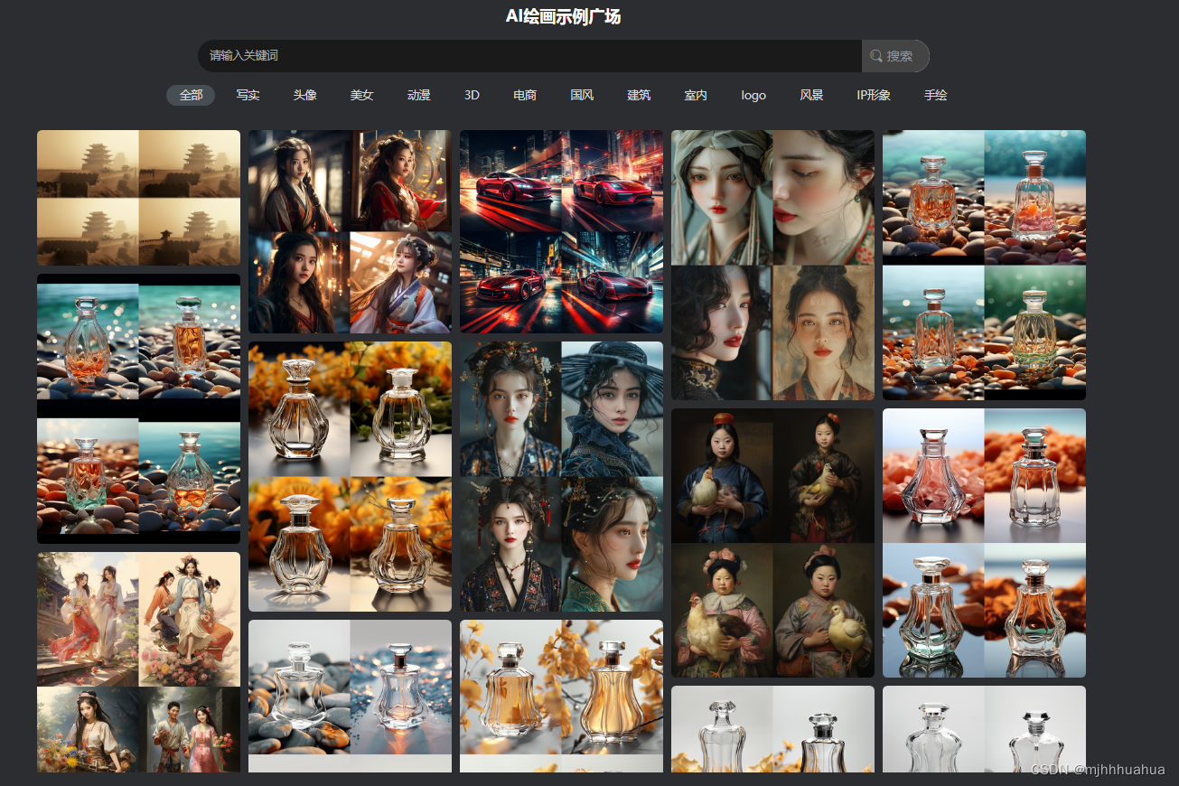Open the 3D category tab
Viewport: 1179px width, 786px height.
point(472,95)
